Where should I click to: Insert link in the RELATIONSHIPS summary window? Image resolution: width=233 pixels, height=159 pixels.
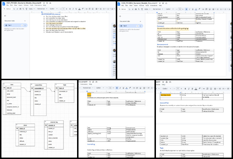(x=86, y=9)
